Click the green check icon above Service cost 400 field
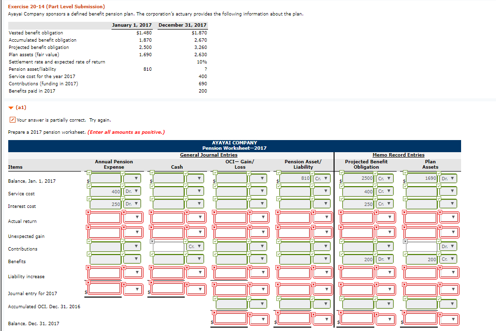The image size is (496, 331). pyautogui.click(x=89, y=185)
